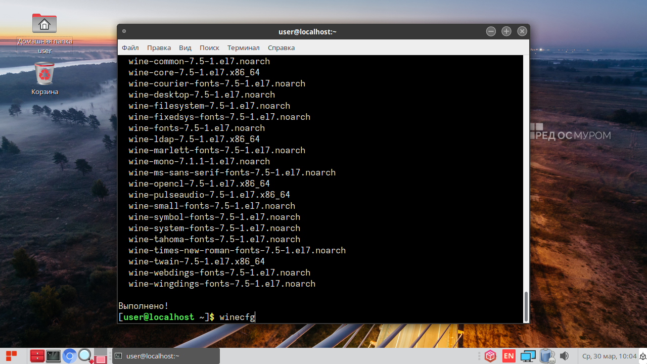Open the red start menu button
647x364 pixels.
pyautogui.click(x=11, y=356)
